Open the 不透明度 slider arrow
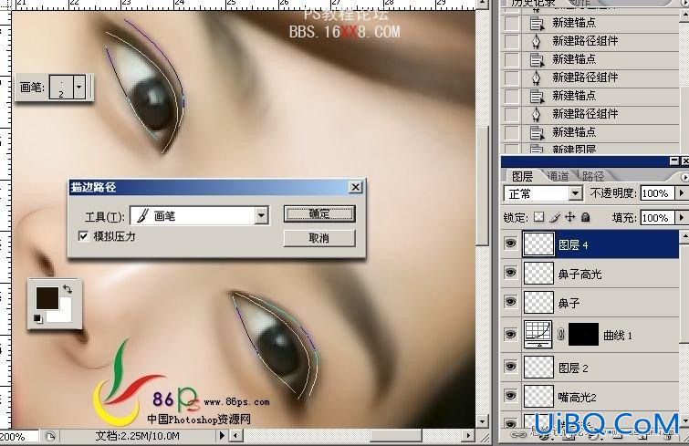The width and height of the screenshot is (689, 446). [x=681, y=192]
